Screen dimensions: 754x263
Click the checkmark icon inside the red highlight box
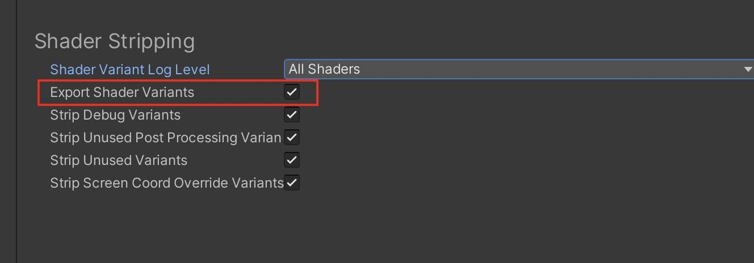click(292, 92)
